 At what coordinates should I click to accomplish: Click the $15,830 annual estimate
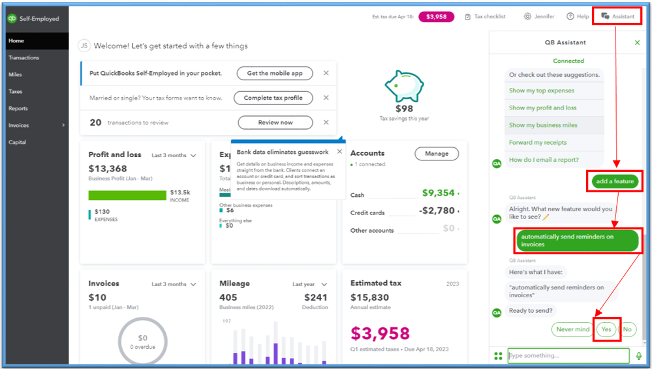(369, 297)
